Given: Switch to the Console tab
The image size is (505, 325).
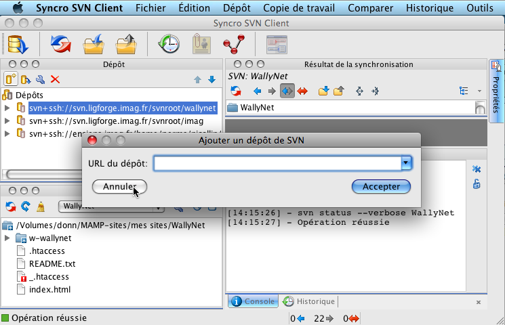Looking at the screenshot, I should 253,301.
